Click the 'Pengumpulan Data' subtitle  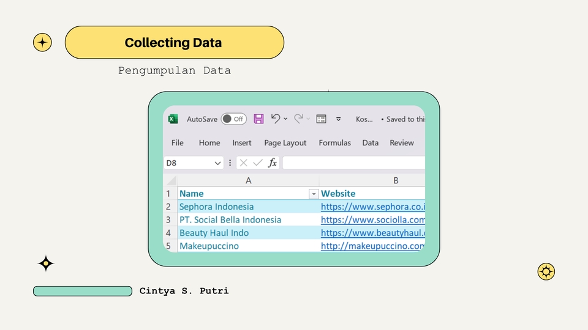[175, 70]
